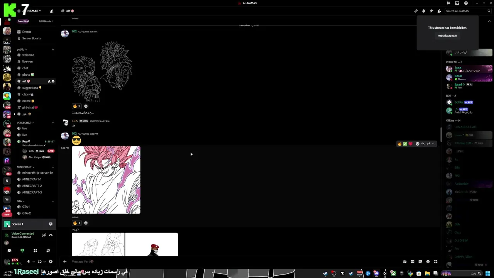494x278 pixels.
Task: Open the microphone input options arrow
Action: [33, 262]
